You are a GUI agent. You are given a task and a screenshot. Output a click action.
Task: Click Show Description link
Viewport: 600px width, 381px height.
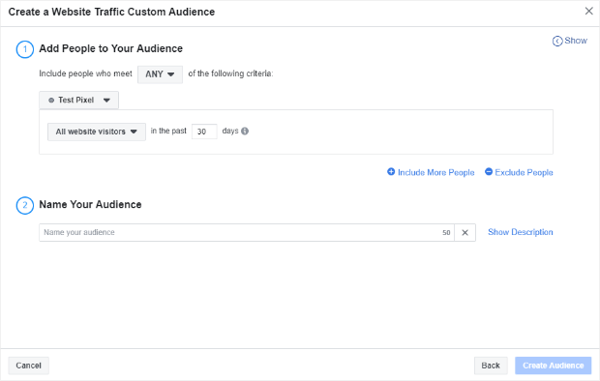coord(521,232)
